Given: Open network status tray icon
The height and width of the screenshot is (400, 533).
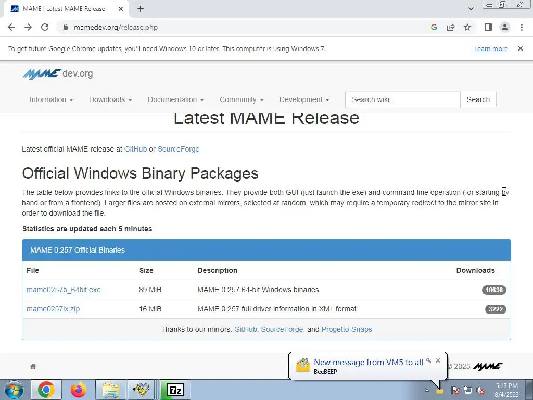Looking at the screenshot, I should click(468, 391).
